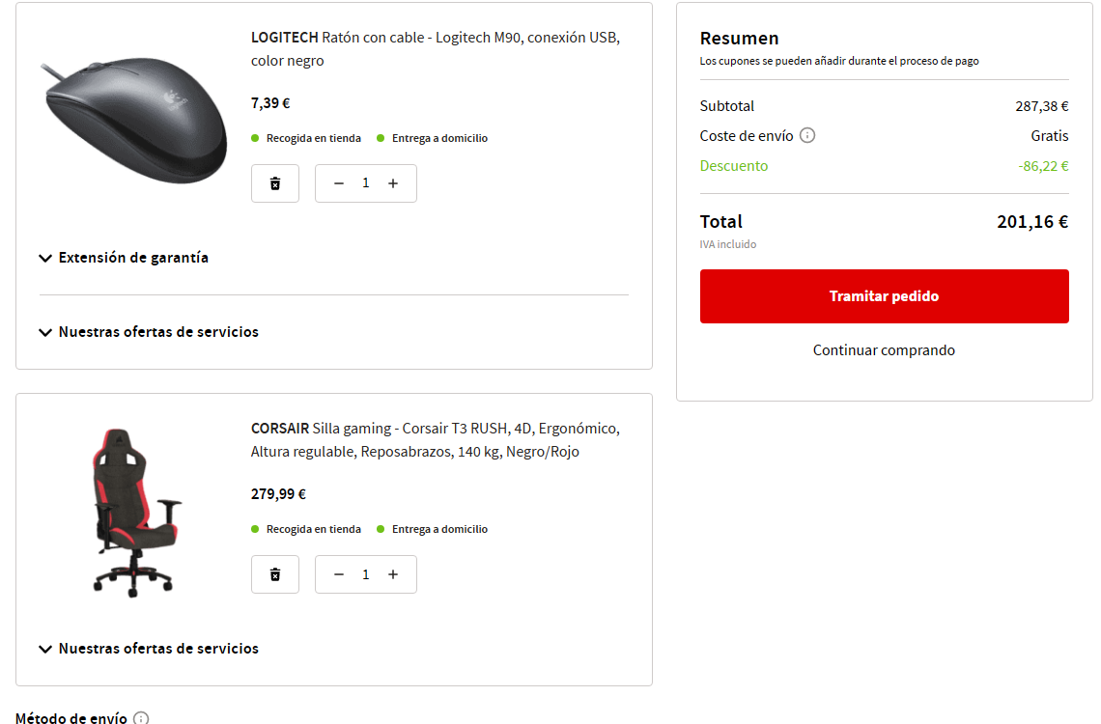Click the Total amount 201,16 €
1101x724 pixels.
(x=1032, y=222)
